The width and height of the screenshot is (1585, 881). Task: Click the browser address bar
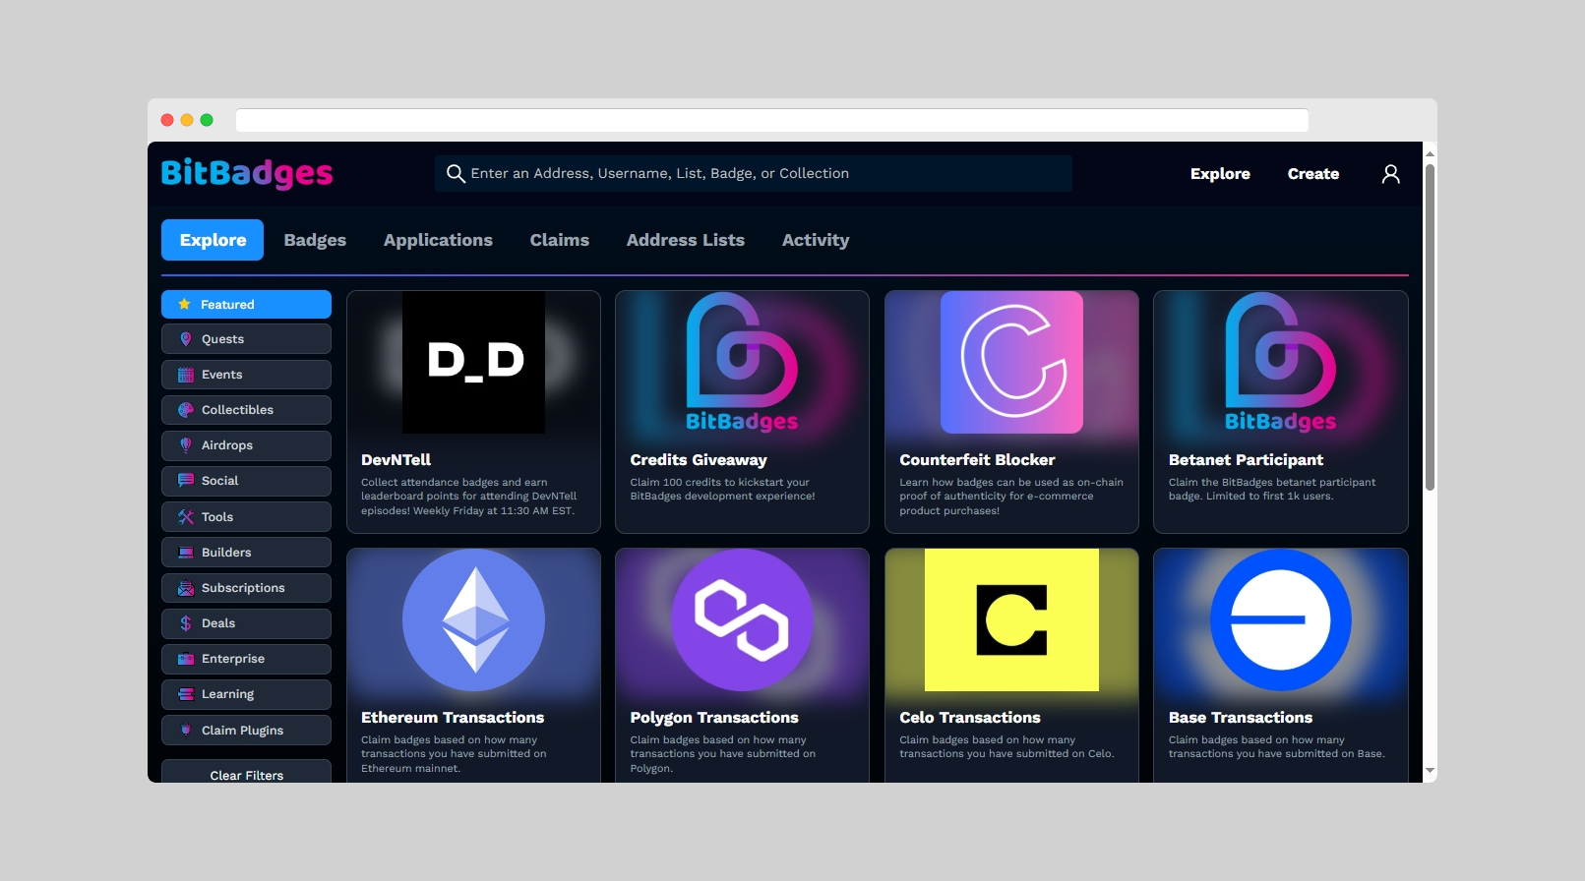772,120
